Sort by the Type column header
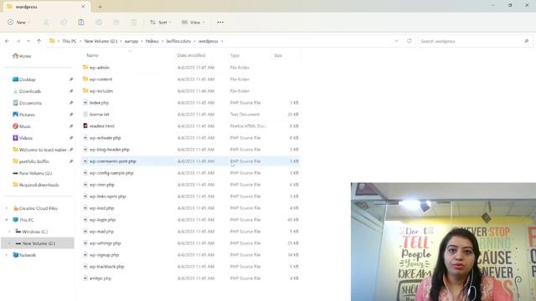The image size is (536, 301). (x=234, y=55)
